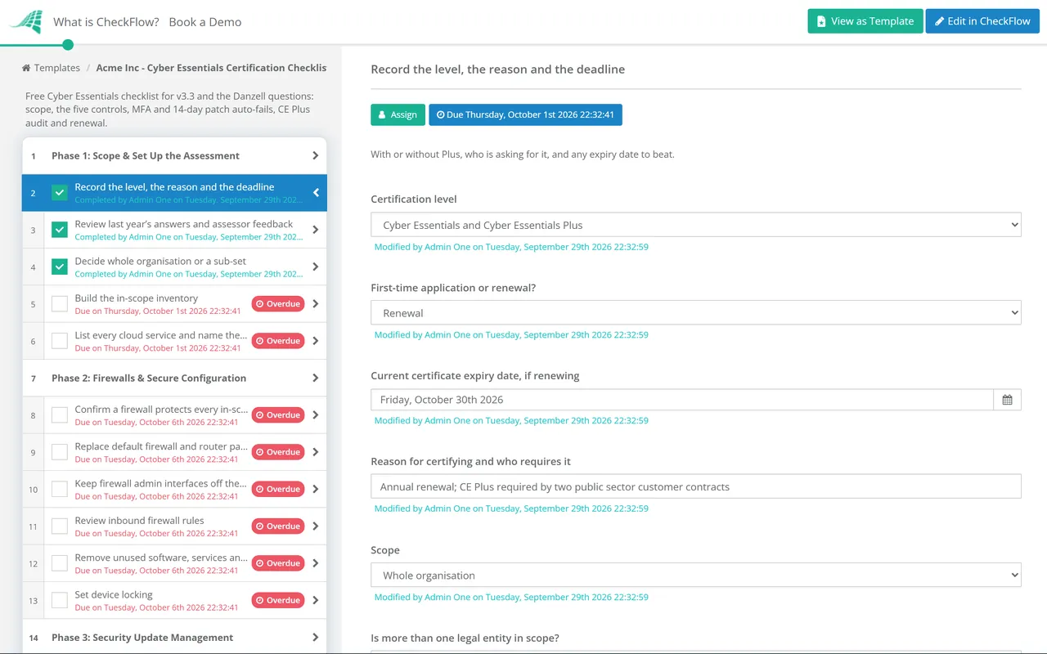Click Overdue badge on Review inbound firewall rules

click(x=278, y=526)
